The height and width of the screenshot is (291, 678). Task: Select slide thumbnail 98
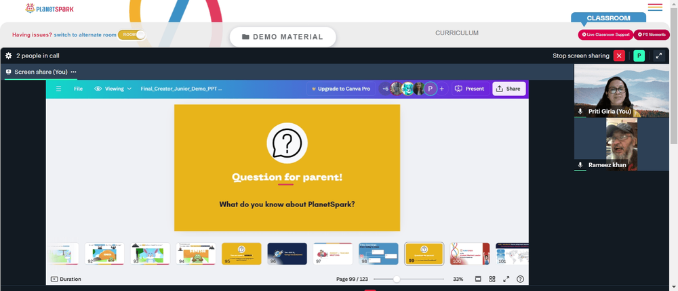pyautogui.click(x=379, y=254)
